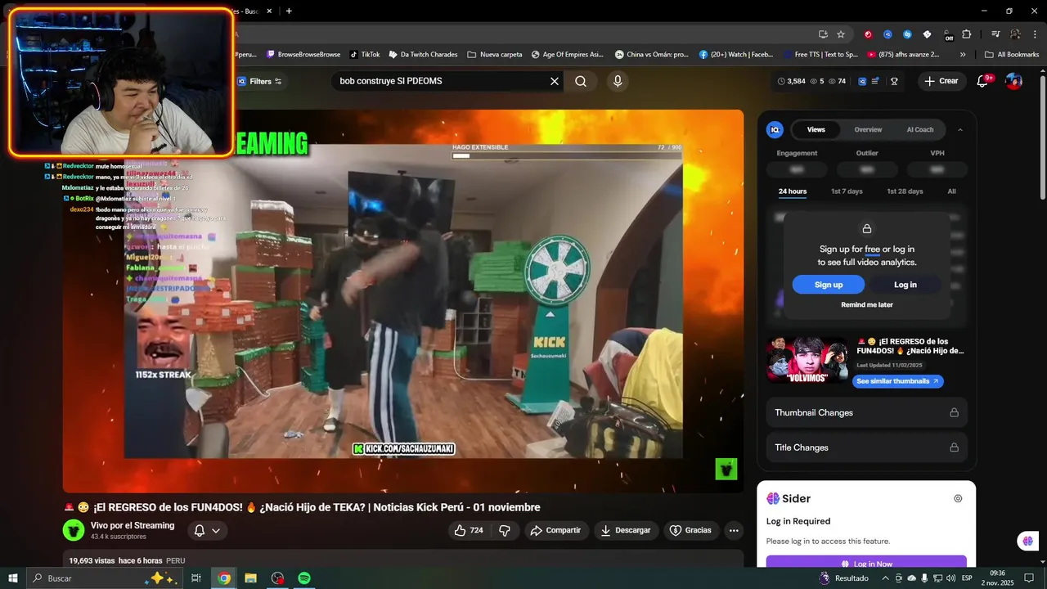The height and width of the screenshot is (589, 1047).
Task: Start voice search with the microphone icon
Action: (x=618, y=81)
